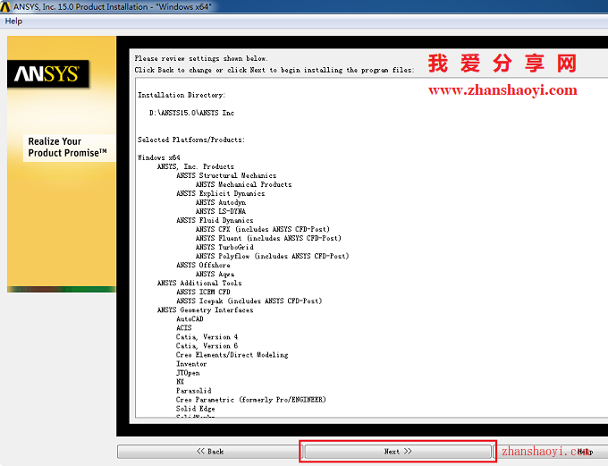This screenshot has height=466, width=608.
Task: Click 'Inventor' entry
Action: tap(191, 364)
